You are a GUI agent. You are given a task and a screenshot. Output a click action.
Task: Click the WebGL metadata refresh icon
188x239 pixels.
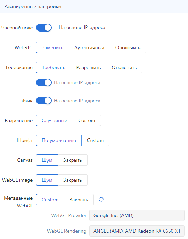click(x=101, y=199)
